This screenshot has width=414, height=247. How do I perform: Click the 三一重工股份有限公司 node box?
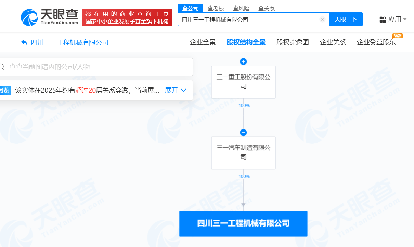(x=243, y=82)
